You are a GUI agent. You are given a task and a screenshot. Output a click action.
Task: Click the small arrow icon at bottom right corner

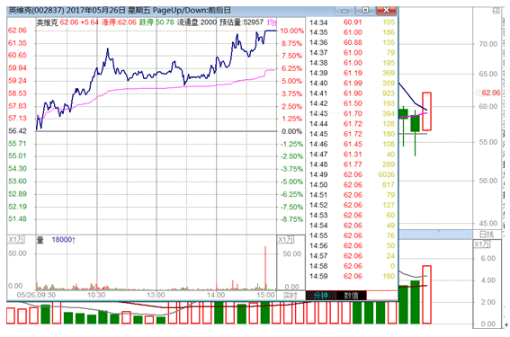click(x=506, y=324)
